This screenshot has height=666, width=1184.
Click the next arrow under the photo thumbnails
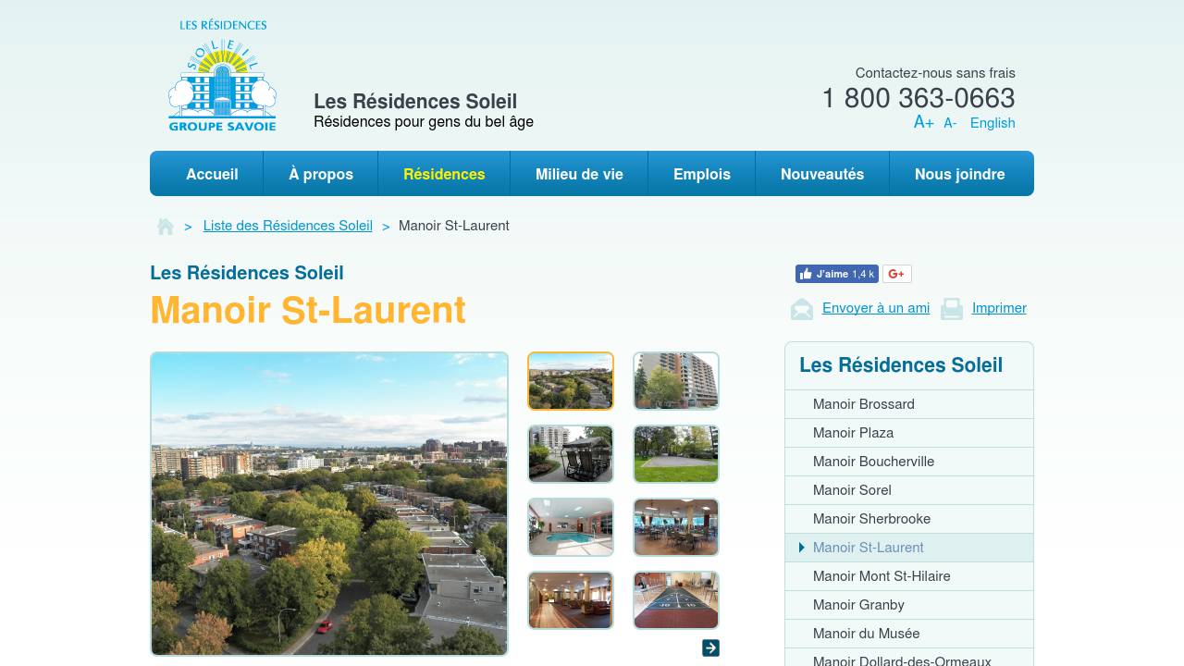(710, 647)
